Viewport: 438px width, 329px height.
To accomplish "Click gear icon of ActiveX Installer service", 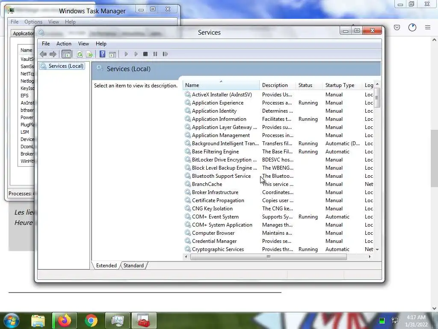I will 188,95.
